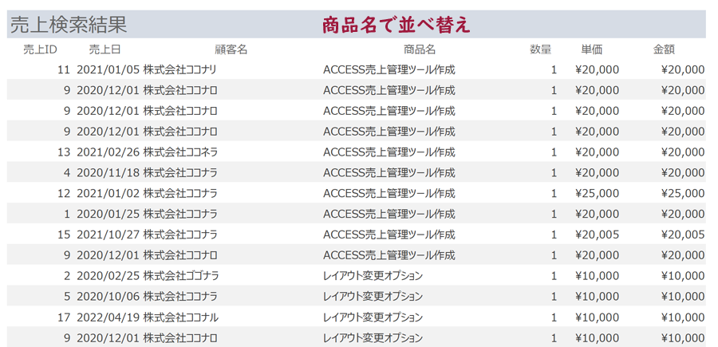Click レイアウト変更オプション in the 2022/04/19 row
718x347 pixels.
tap(373, 317)
